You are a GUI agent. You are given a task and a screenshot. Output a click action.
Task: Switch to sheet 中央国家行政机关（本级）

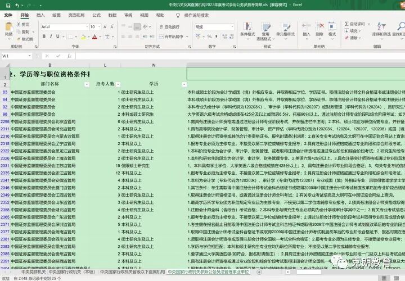click(72, 272)
